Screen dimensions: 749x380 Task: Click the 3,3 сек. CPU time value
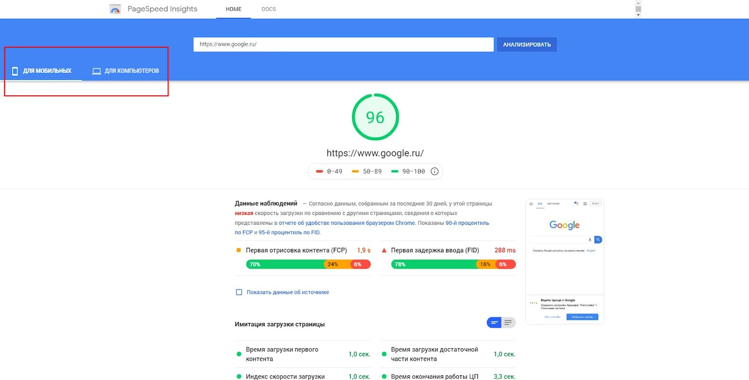coord(504,376)
